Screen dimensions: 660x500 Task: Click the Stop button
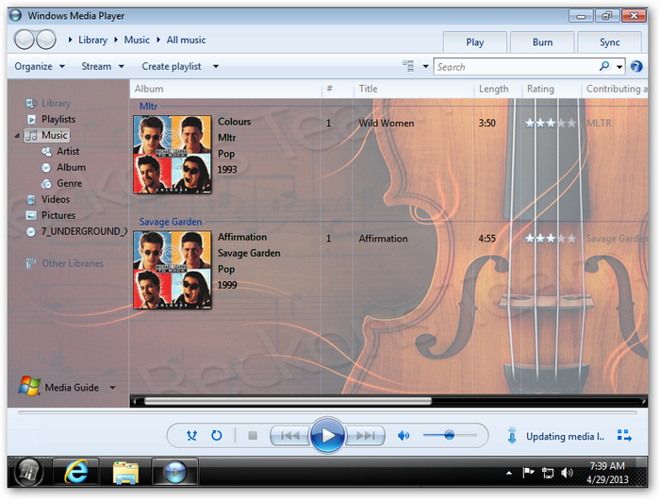(253, 436)
